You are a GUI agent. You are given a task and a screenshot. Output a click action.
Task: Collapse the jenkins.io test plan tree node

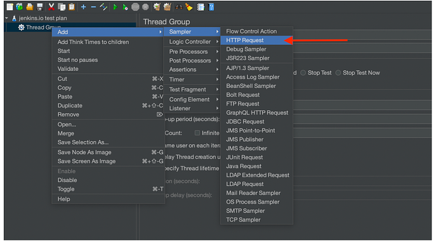pyautogui.click(x=6, y=18)
